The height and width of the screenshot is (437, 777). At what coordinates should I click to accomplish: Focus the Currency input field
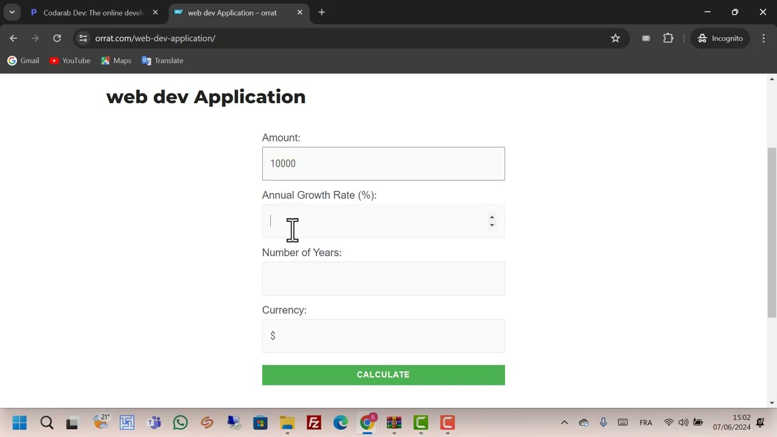click(x=383, y=336)
